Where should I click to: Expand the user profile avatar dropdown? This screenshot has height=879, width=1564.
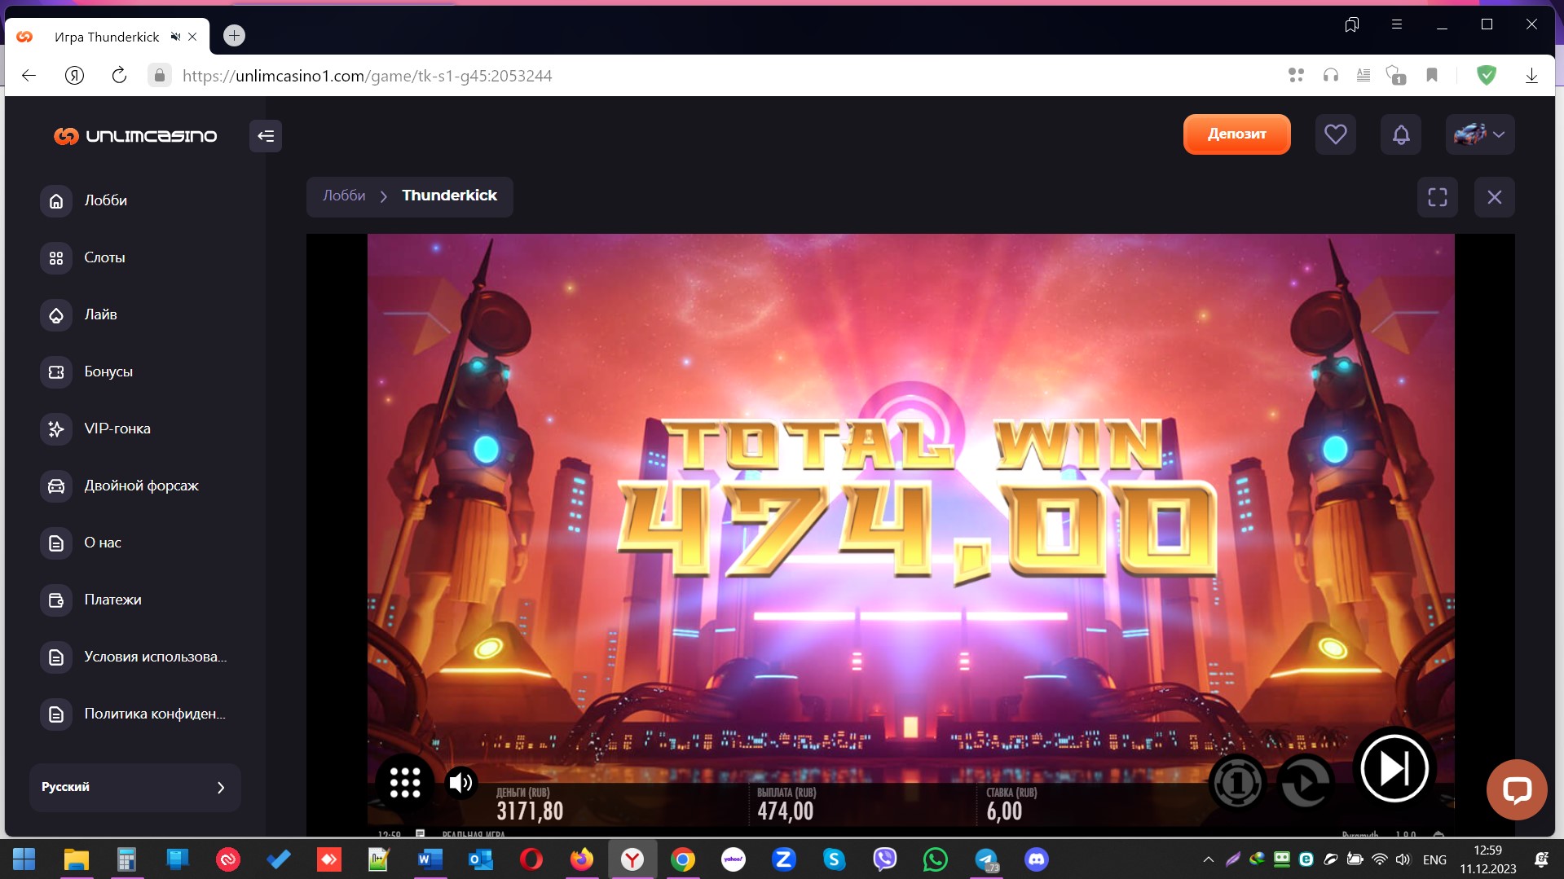[1480, 134]
